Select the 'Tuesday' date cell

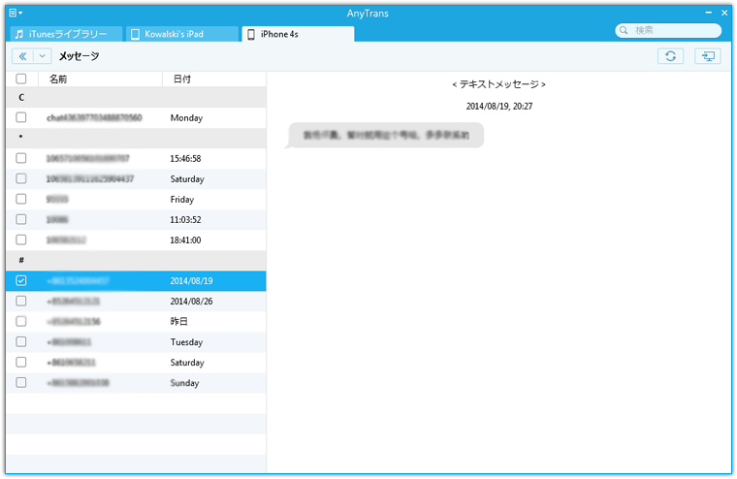[186, 341]
